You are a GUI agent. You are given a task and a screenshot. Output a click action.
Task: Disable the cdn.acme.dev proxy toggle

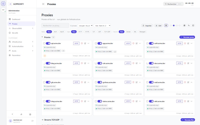tap(100, 63)
